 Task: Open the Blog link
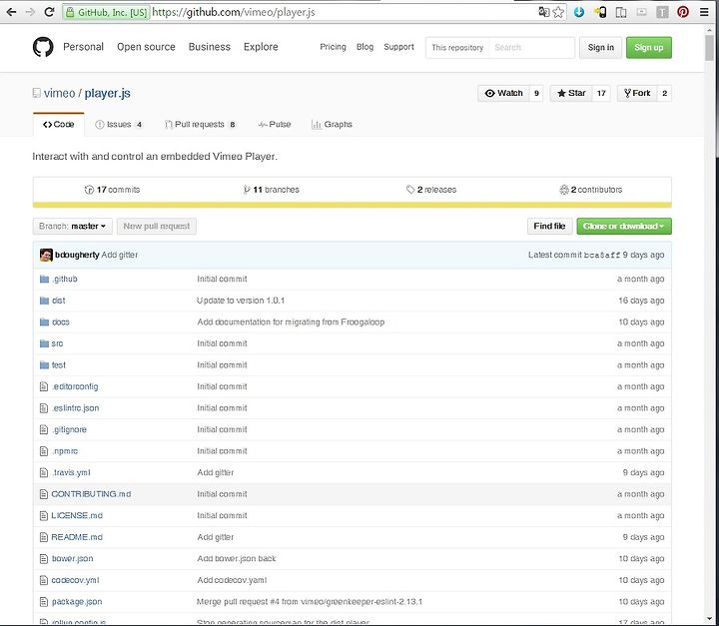(365, 47)
